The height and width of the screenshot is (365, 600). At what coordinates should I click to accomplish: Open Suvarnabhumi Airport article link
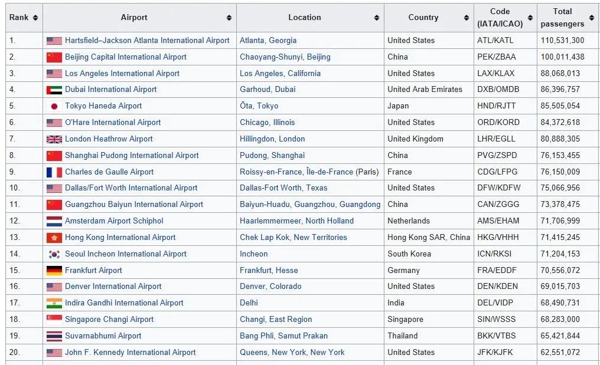(x=103, y=336)
